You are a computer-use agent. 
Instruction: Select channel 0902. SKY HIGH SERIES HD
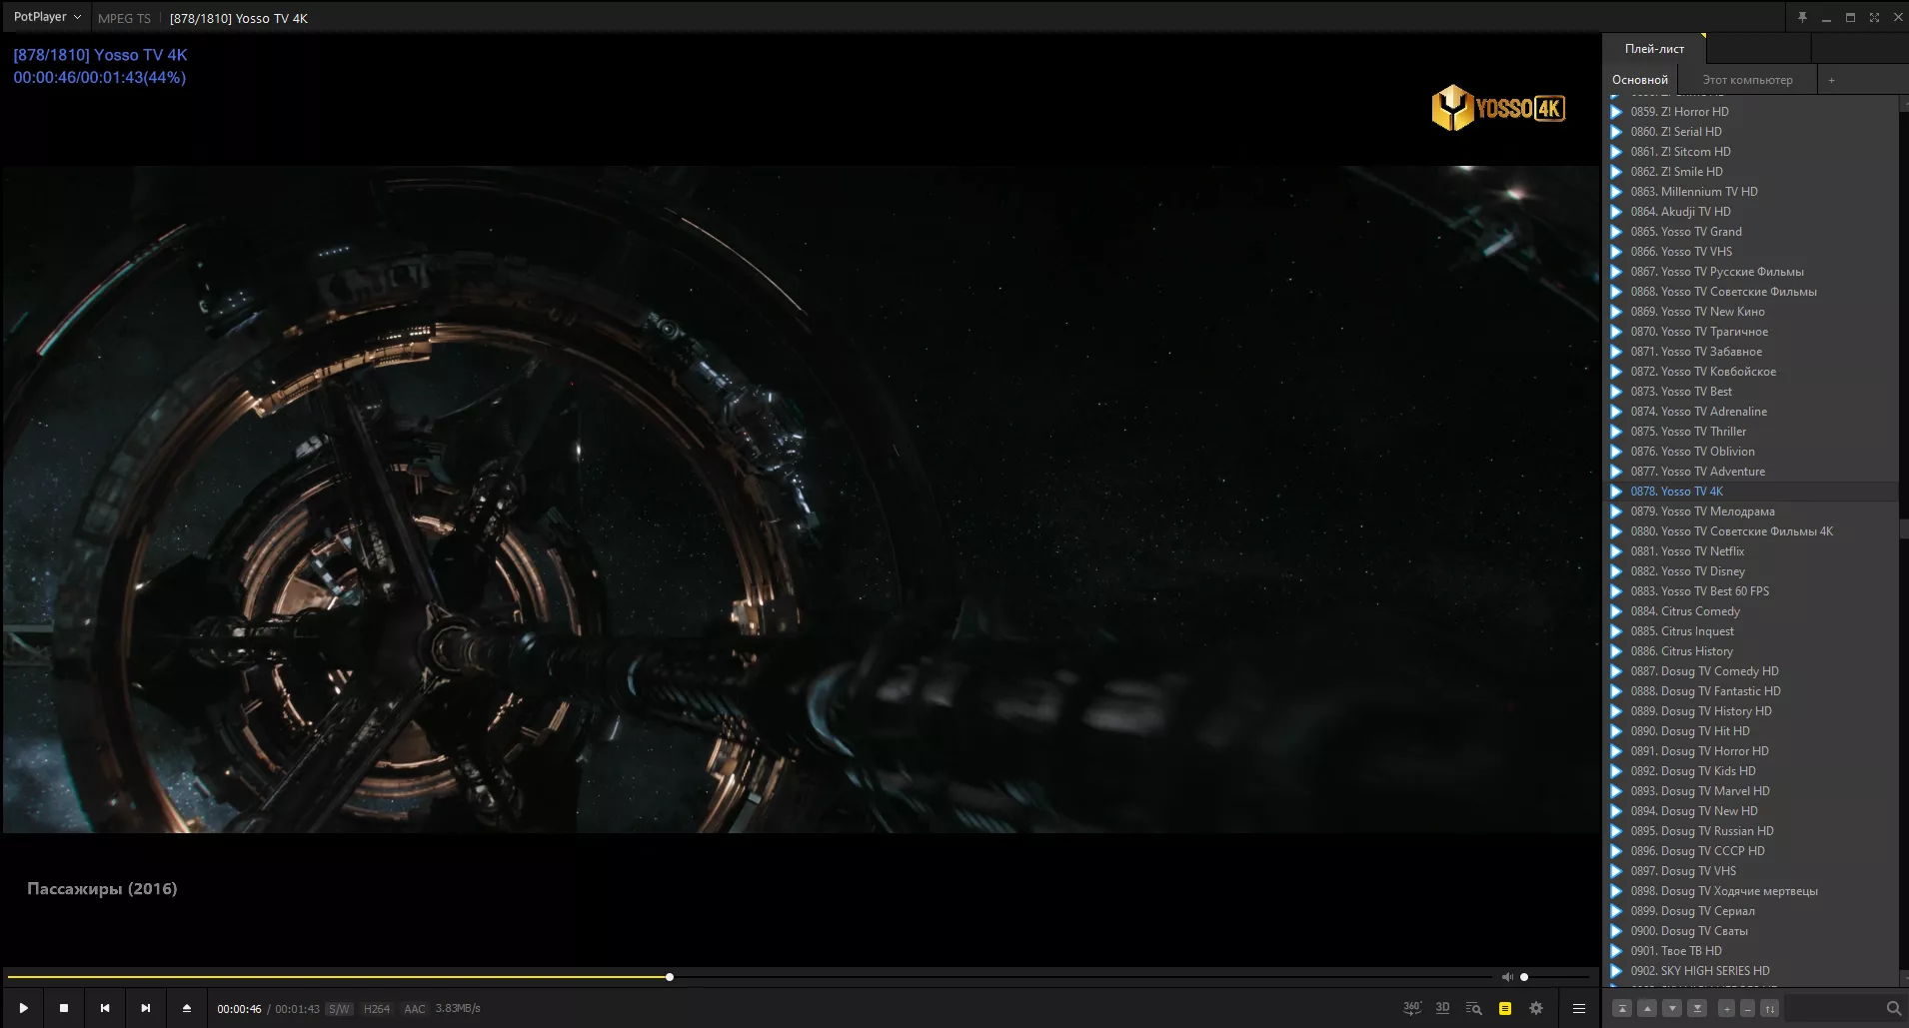coord(1752,971)
